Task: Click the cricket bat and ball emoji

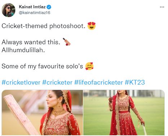Action: pos(67,42)
